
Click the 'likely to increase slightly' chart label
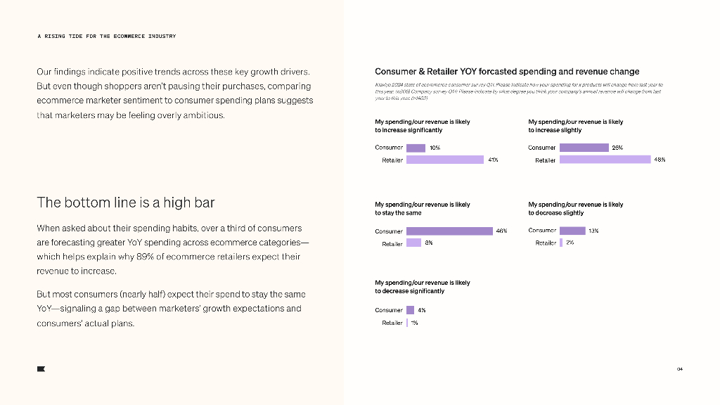pyautogui.click(x=575, y=126)
